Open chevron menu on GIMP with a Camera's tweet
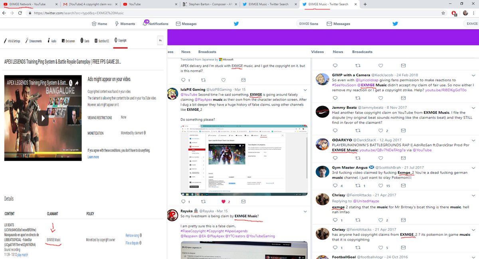Image resolution: width=479 pixels, height=259 pixels. point(474,75)
